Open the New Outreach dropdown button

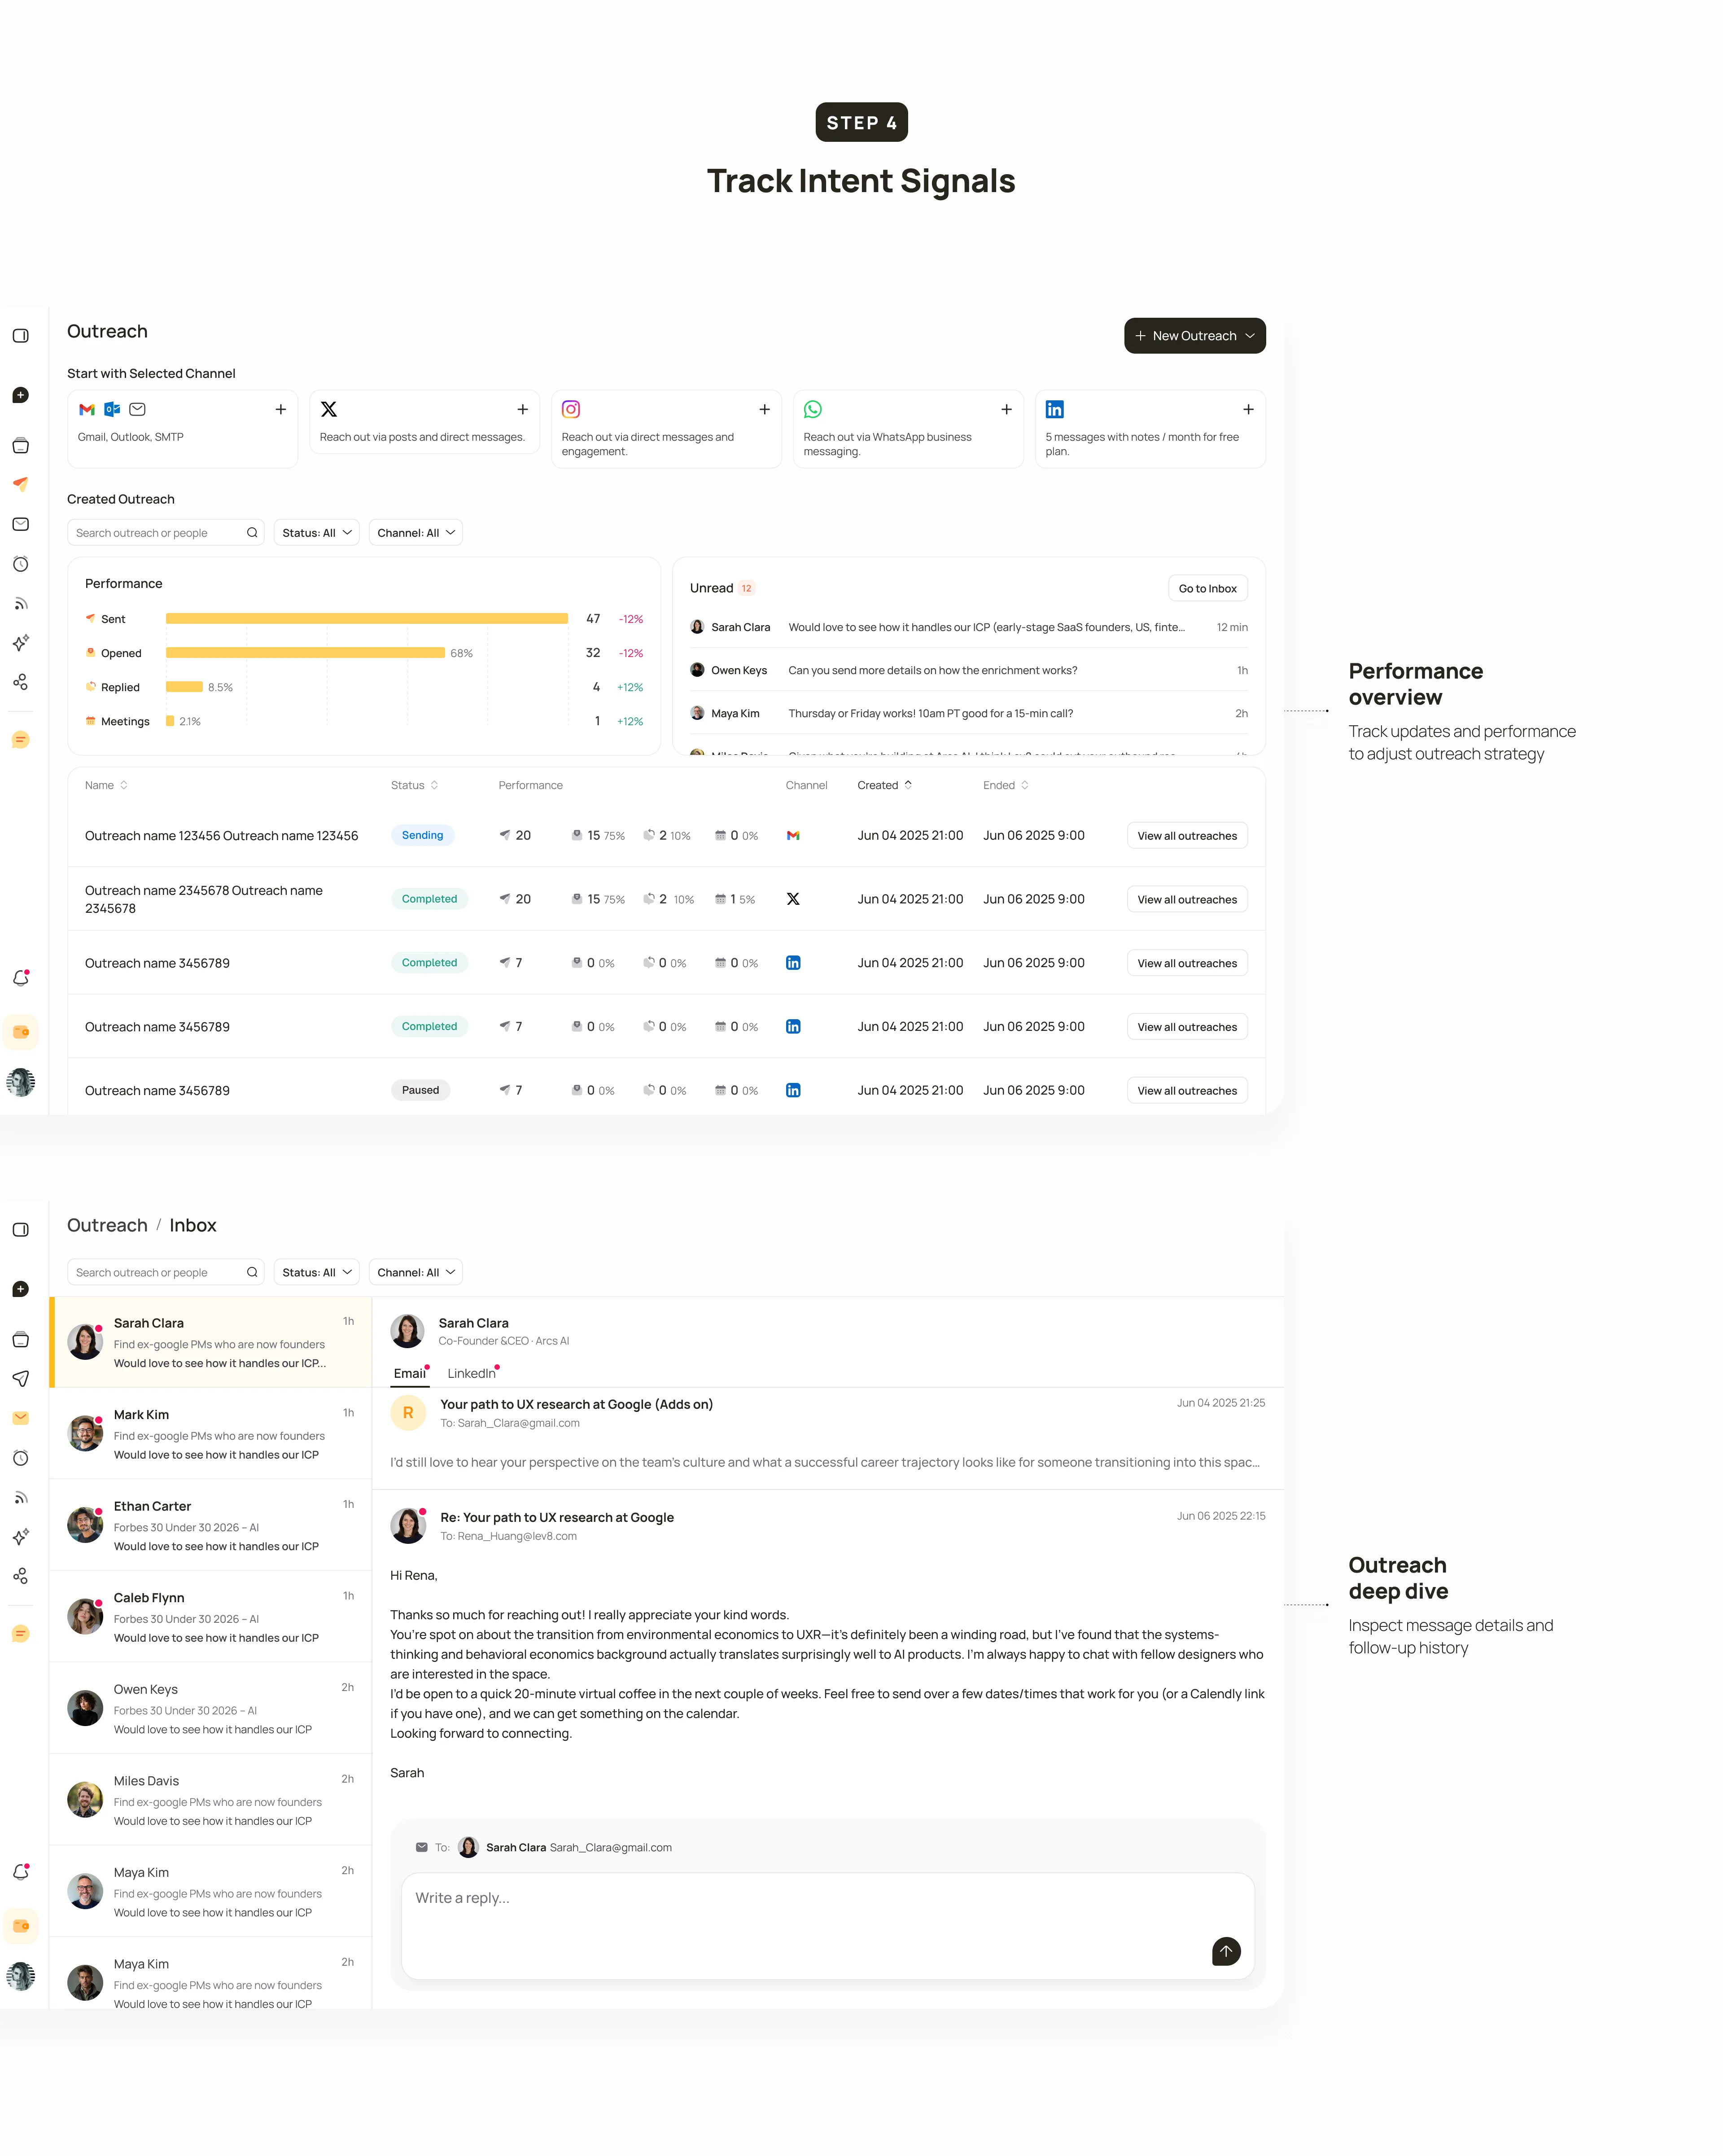(1195, 336)
